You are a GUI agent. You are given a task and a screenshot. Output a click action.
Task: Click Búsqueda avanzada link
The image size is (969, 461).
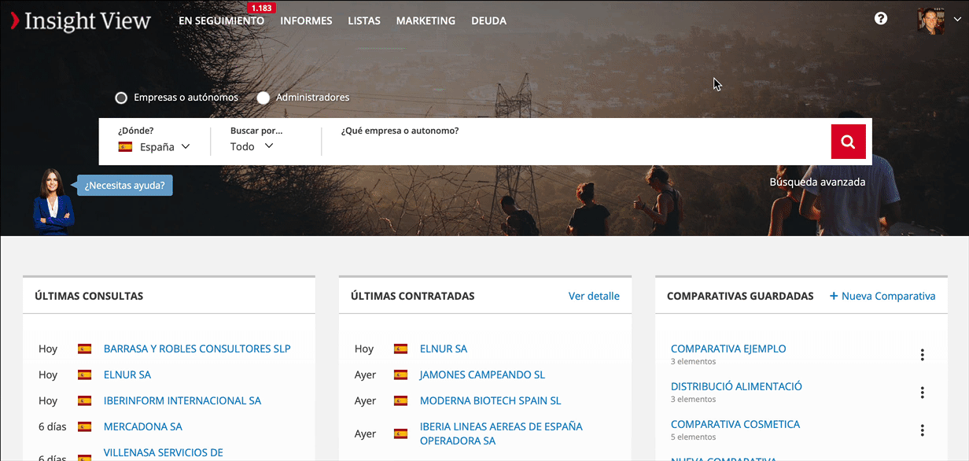(x=817, y=182)
